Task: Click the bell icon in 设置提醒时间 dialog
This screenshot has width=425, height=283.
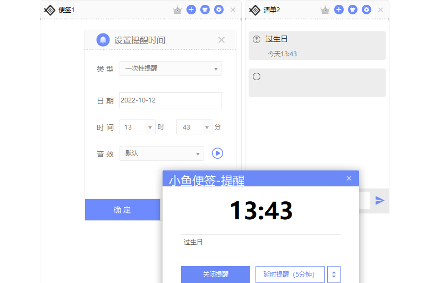Action: point(103,40)
